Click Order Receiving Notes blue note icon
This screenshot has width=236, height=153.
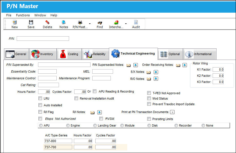(185, 65)
